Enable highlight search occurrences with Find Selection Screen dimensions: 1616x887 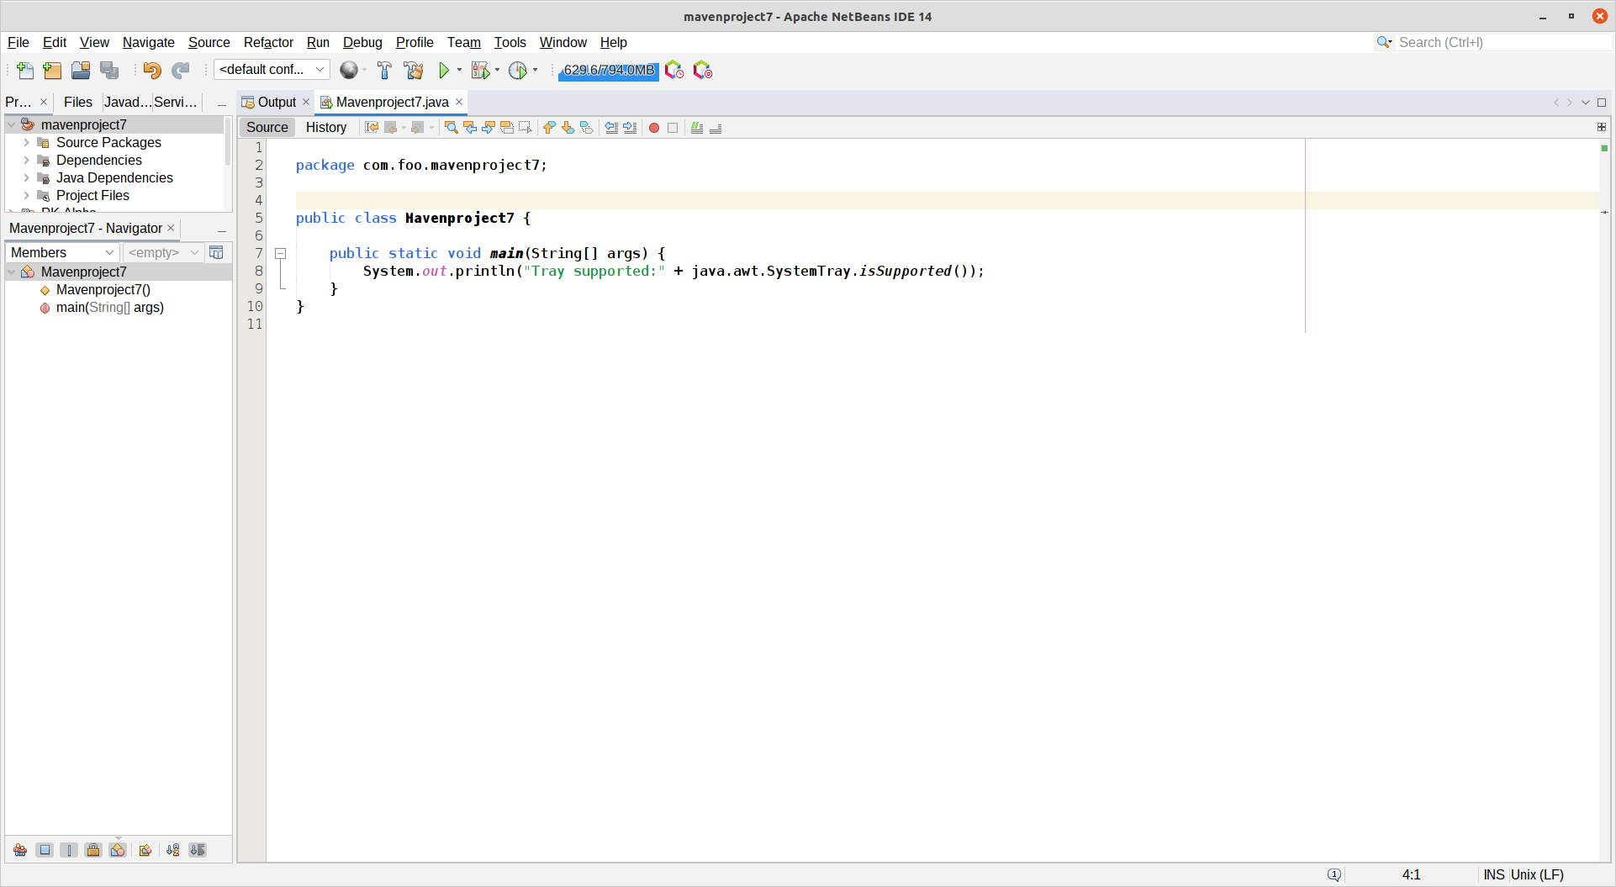pyautogui.click(x=452, y=128)
